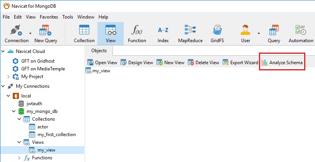315x162 pixels.
Task: Open the Automation toolbar icon
Action: [x=301, y=30]
